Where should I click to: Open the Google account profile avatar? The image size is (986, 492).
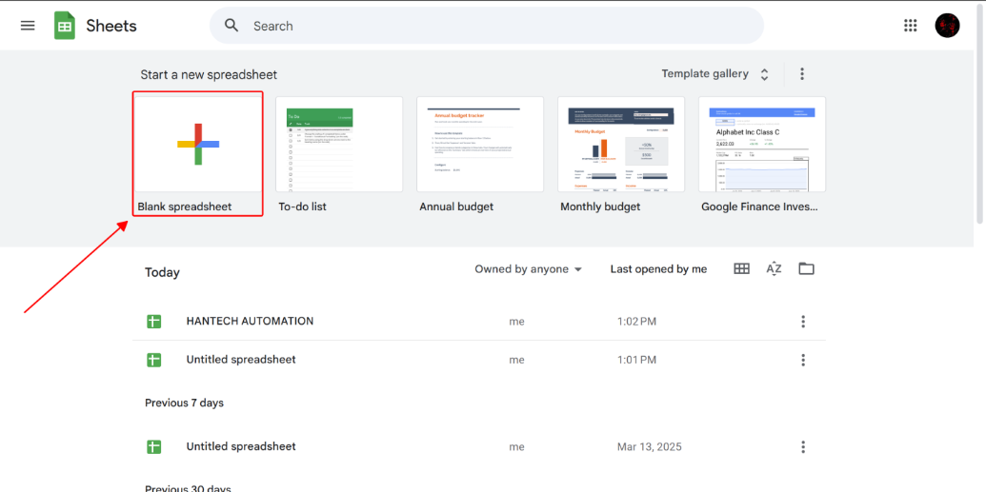pyautogui.click(x=947, y=26)
